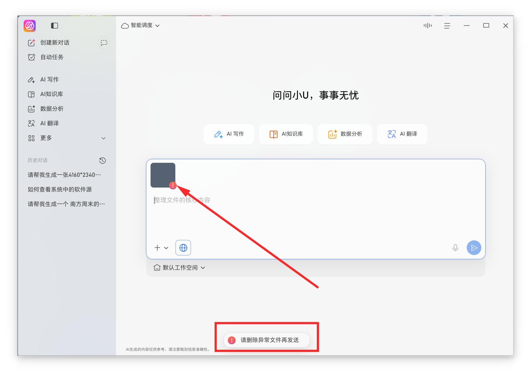Expand the 更多 section in the sidebar
The height and width of the screenshot is (375, 531).
pyautogui.click(x=67, y=138)
